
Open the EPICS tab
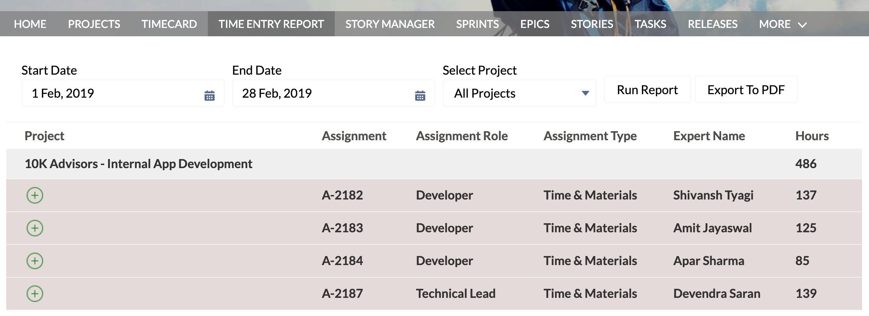(535, 24)
